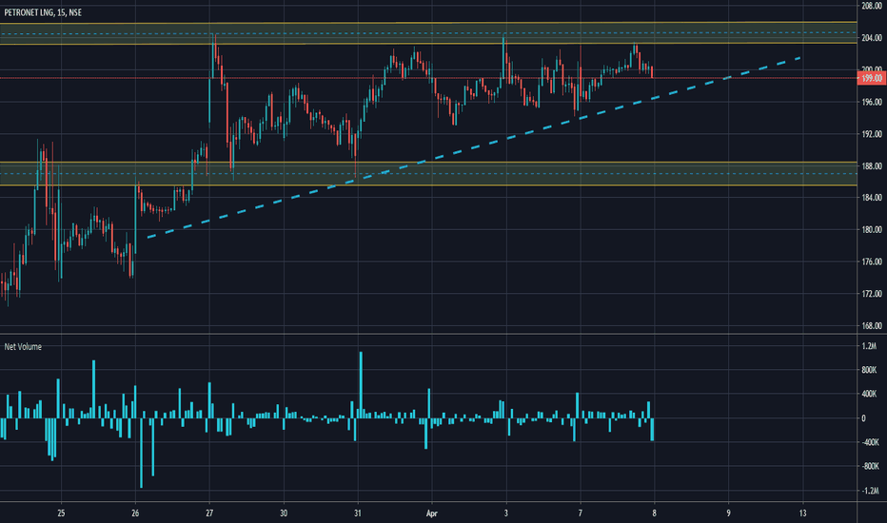Click the positive 1.2M volume axis label
This screenshot has width=887, height=523.
(x=870, y=346)
